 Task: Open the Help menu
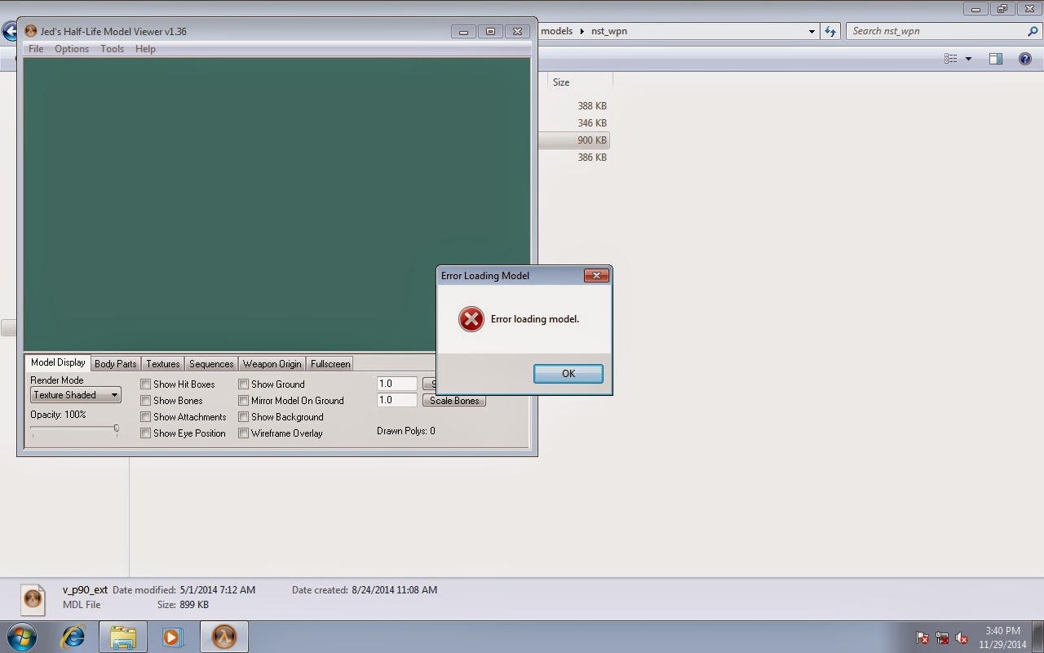(x=145, y=49)
